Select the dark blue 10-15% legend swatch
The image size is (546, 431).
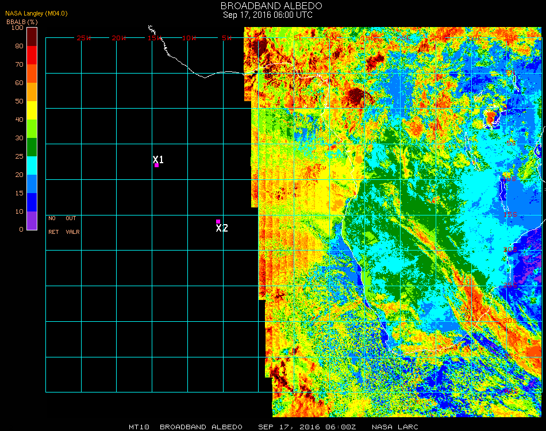(x=32, y=202)
